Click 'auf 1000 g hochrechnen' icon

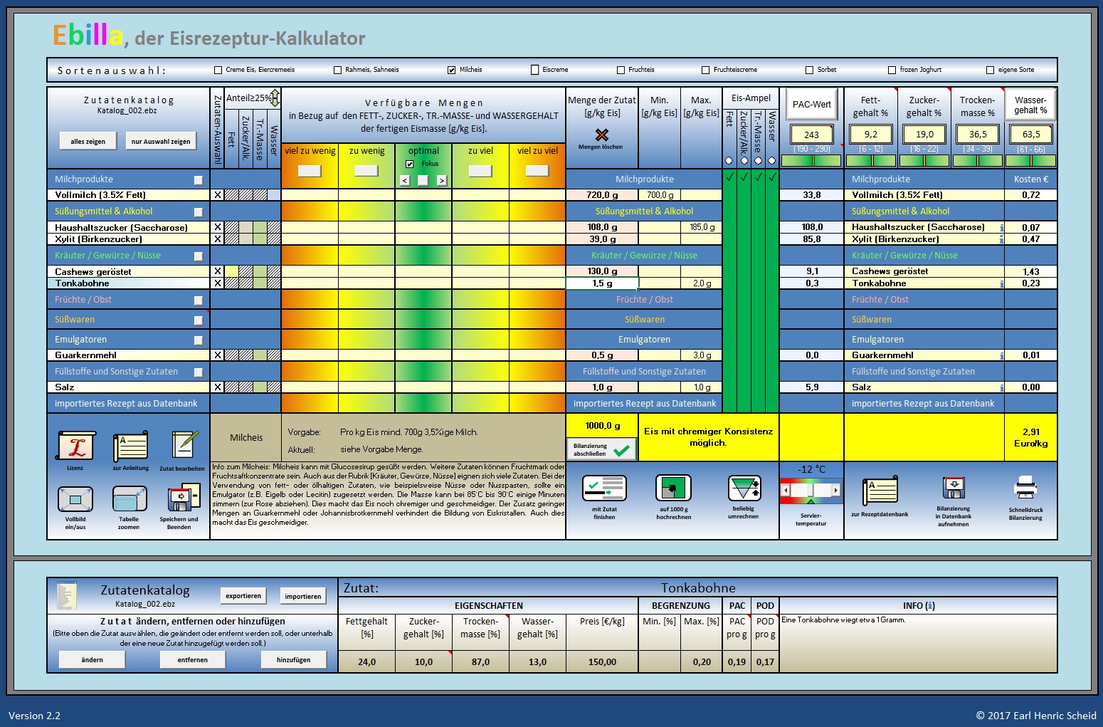point(673,489)
